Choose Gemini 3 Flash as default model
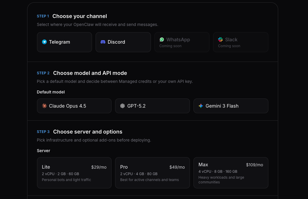The width and height of the screenshot is (308, 199). coord(231,106)
